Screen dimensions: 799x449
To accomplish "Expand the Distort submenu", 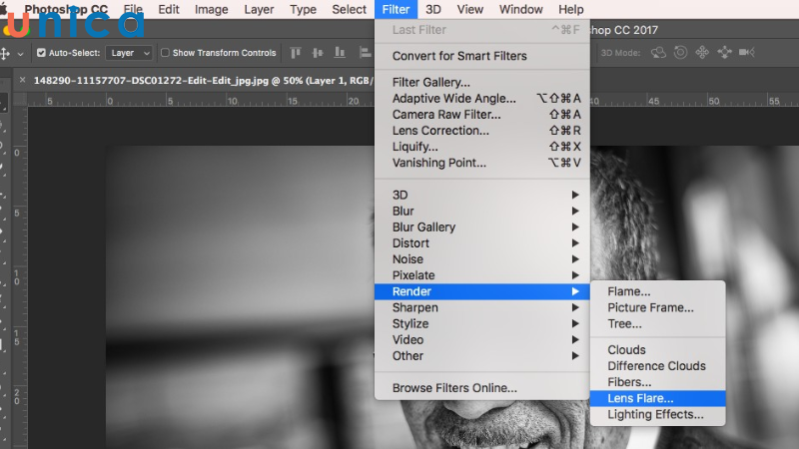I will [482, 243].
